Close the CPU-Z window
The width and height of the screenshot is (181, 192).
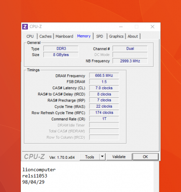[x=153, y=27]
